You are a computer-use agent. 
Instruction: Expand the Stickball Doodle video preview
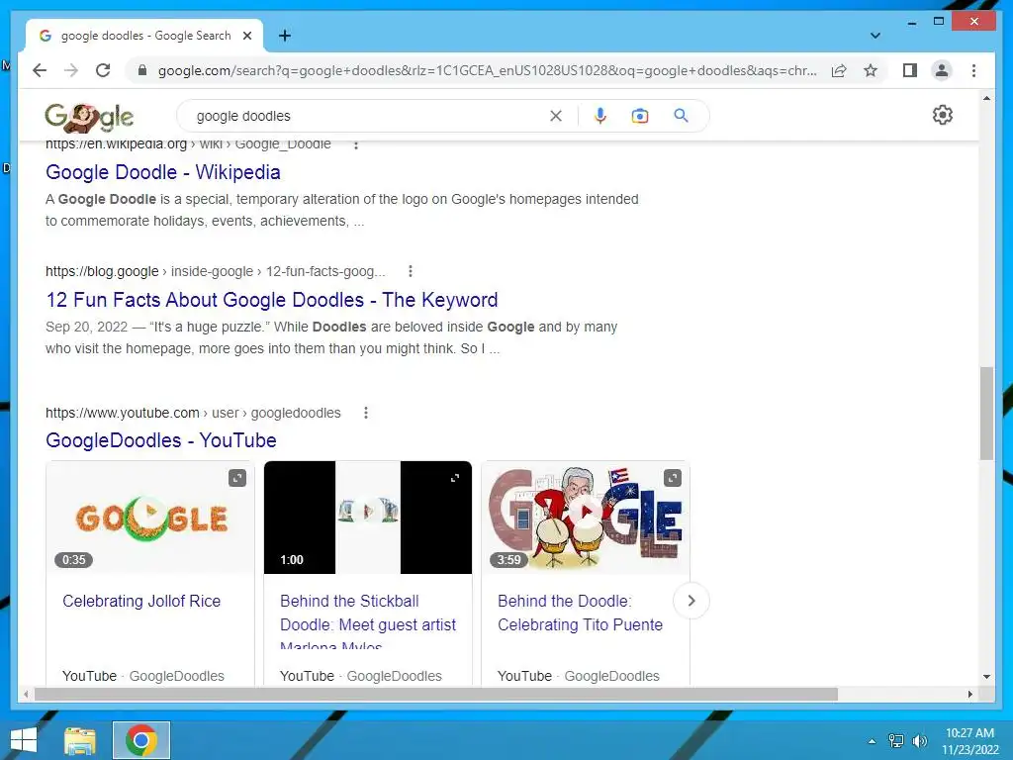pos(455,478)
